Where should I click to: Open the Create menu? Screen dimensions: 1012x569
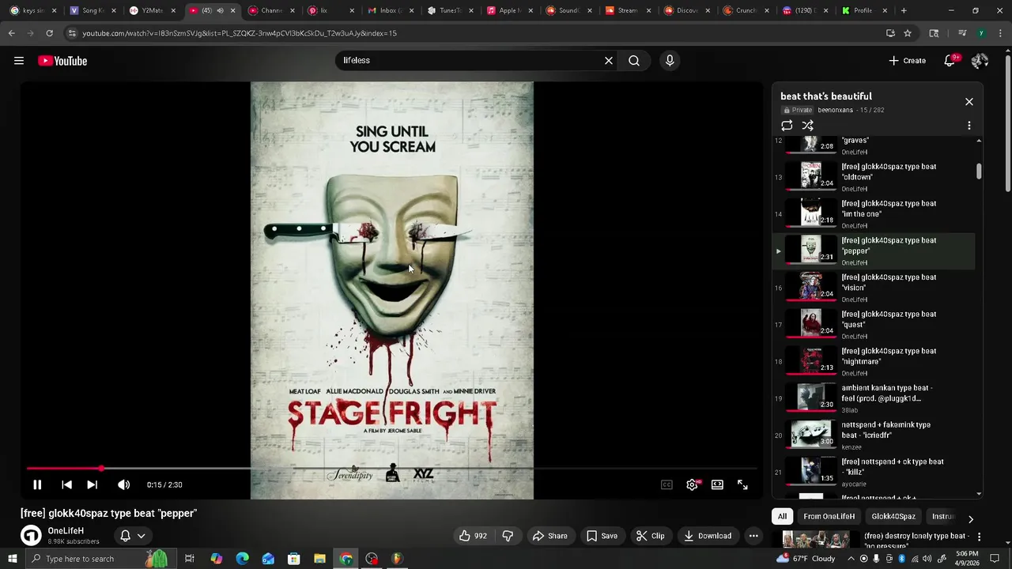(907, 61)
